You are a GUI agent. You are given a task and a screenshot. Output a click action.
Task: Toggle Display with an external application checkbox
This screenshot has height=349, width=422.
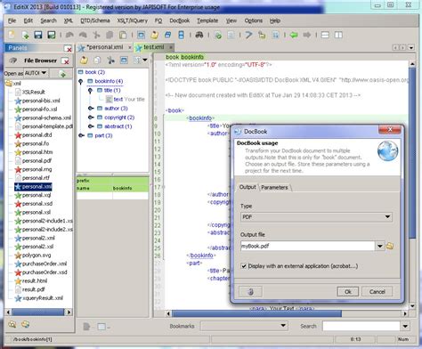coord(244,266)
